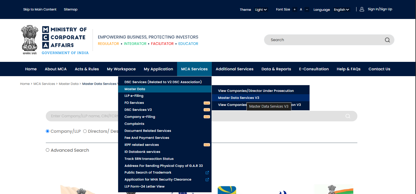Click external link icon beside MHA Security Clearance
Screen dimensions: 416x194
point(207,179)
